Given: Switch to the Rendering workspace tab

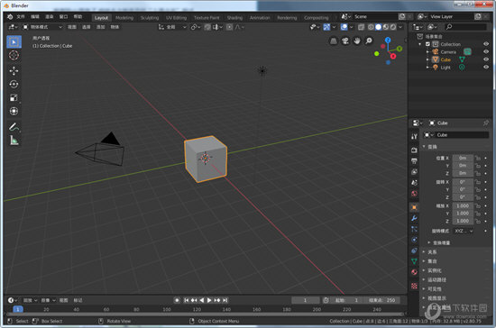Looking at the screenshot, I should coord(287,18).
